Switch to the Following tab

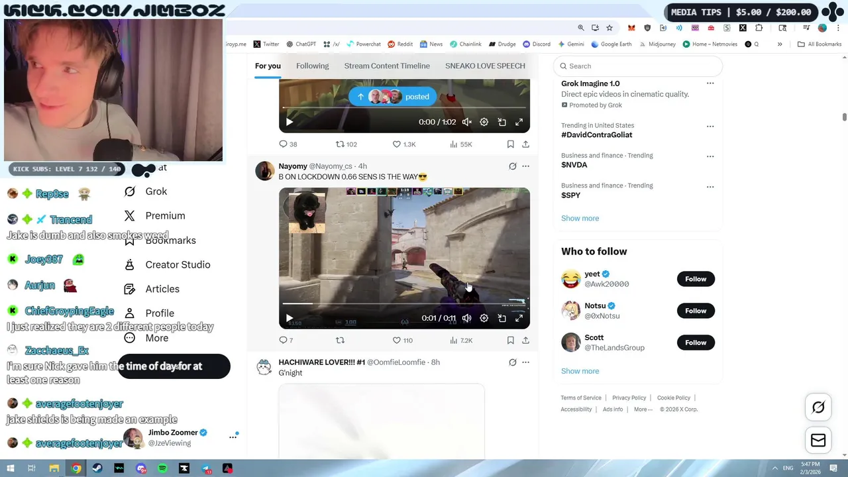313,66
